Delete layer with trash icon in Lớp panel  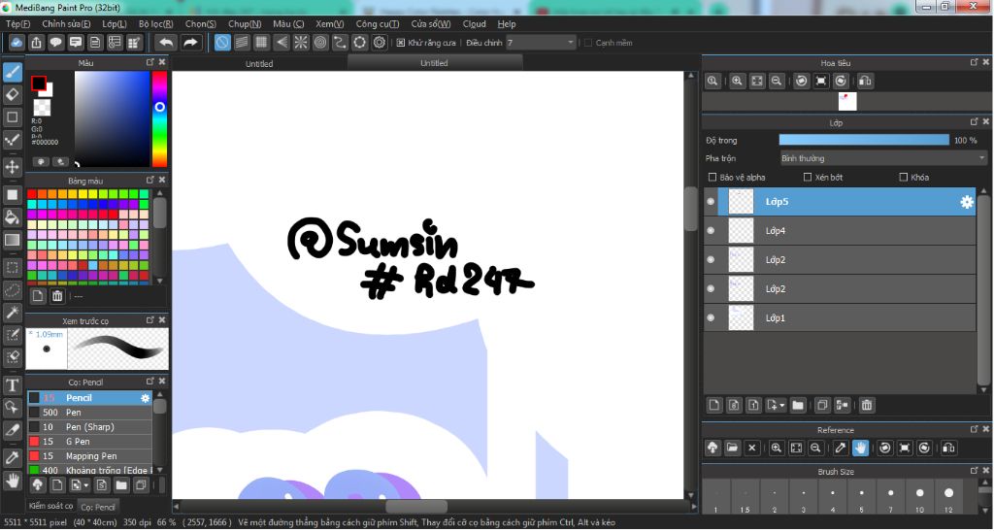point(867,405)
